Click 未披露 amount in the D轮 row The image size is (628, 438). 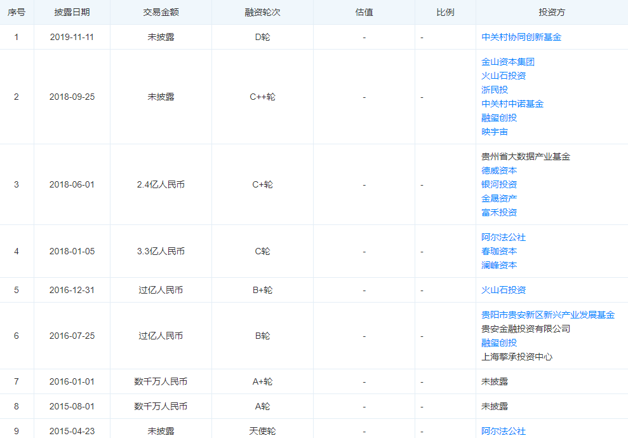coord(161,37)
